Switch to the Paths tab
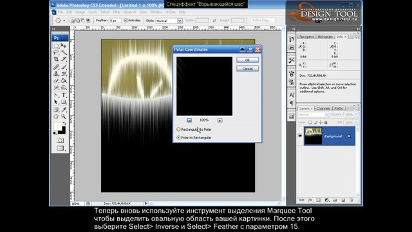 tap(339, 108)
